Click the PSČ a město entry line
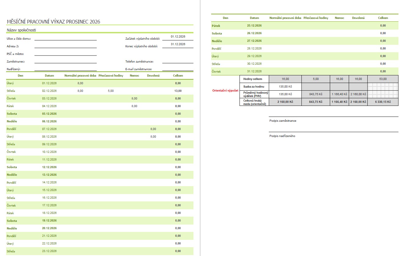The image size is (400, 256). pos(65,54)
